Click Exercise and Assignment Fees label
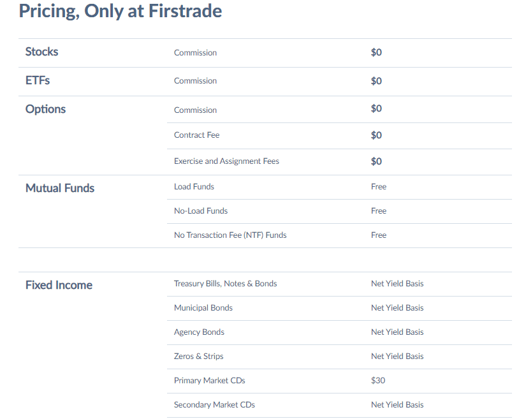Screen dimensions: 526x419 [x=226, y=161]
